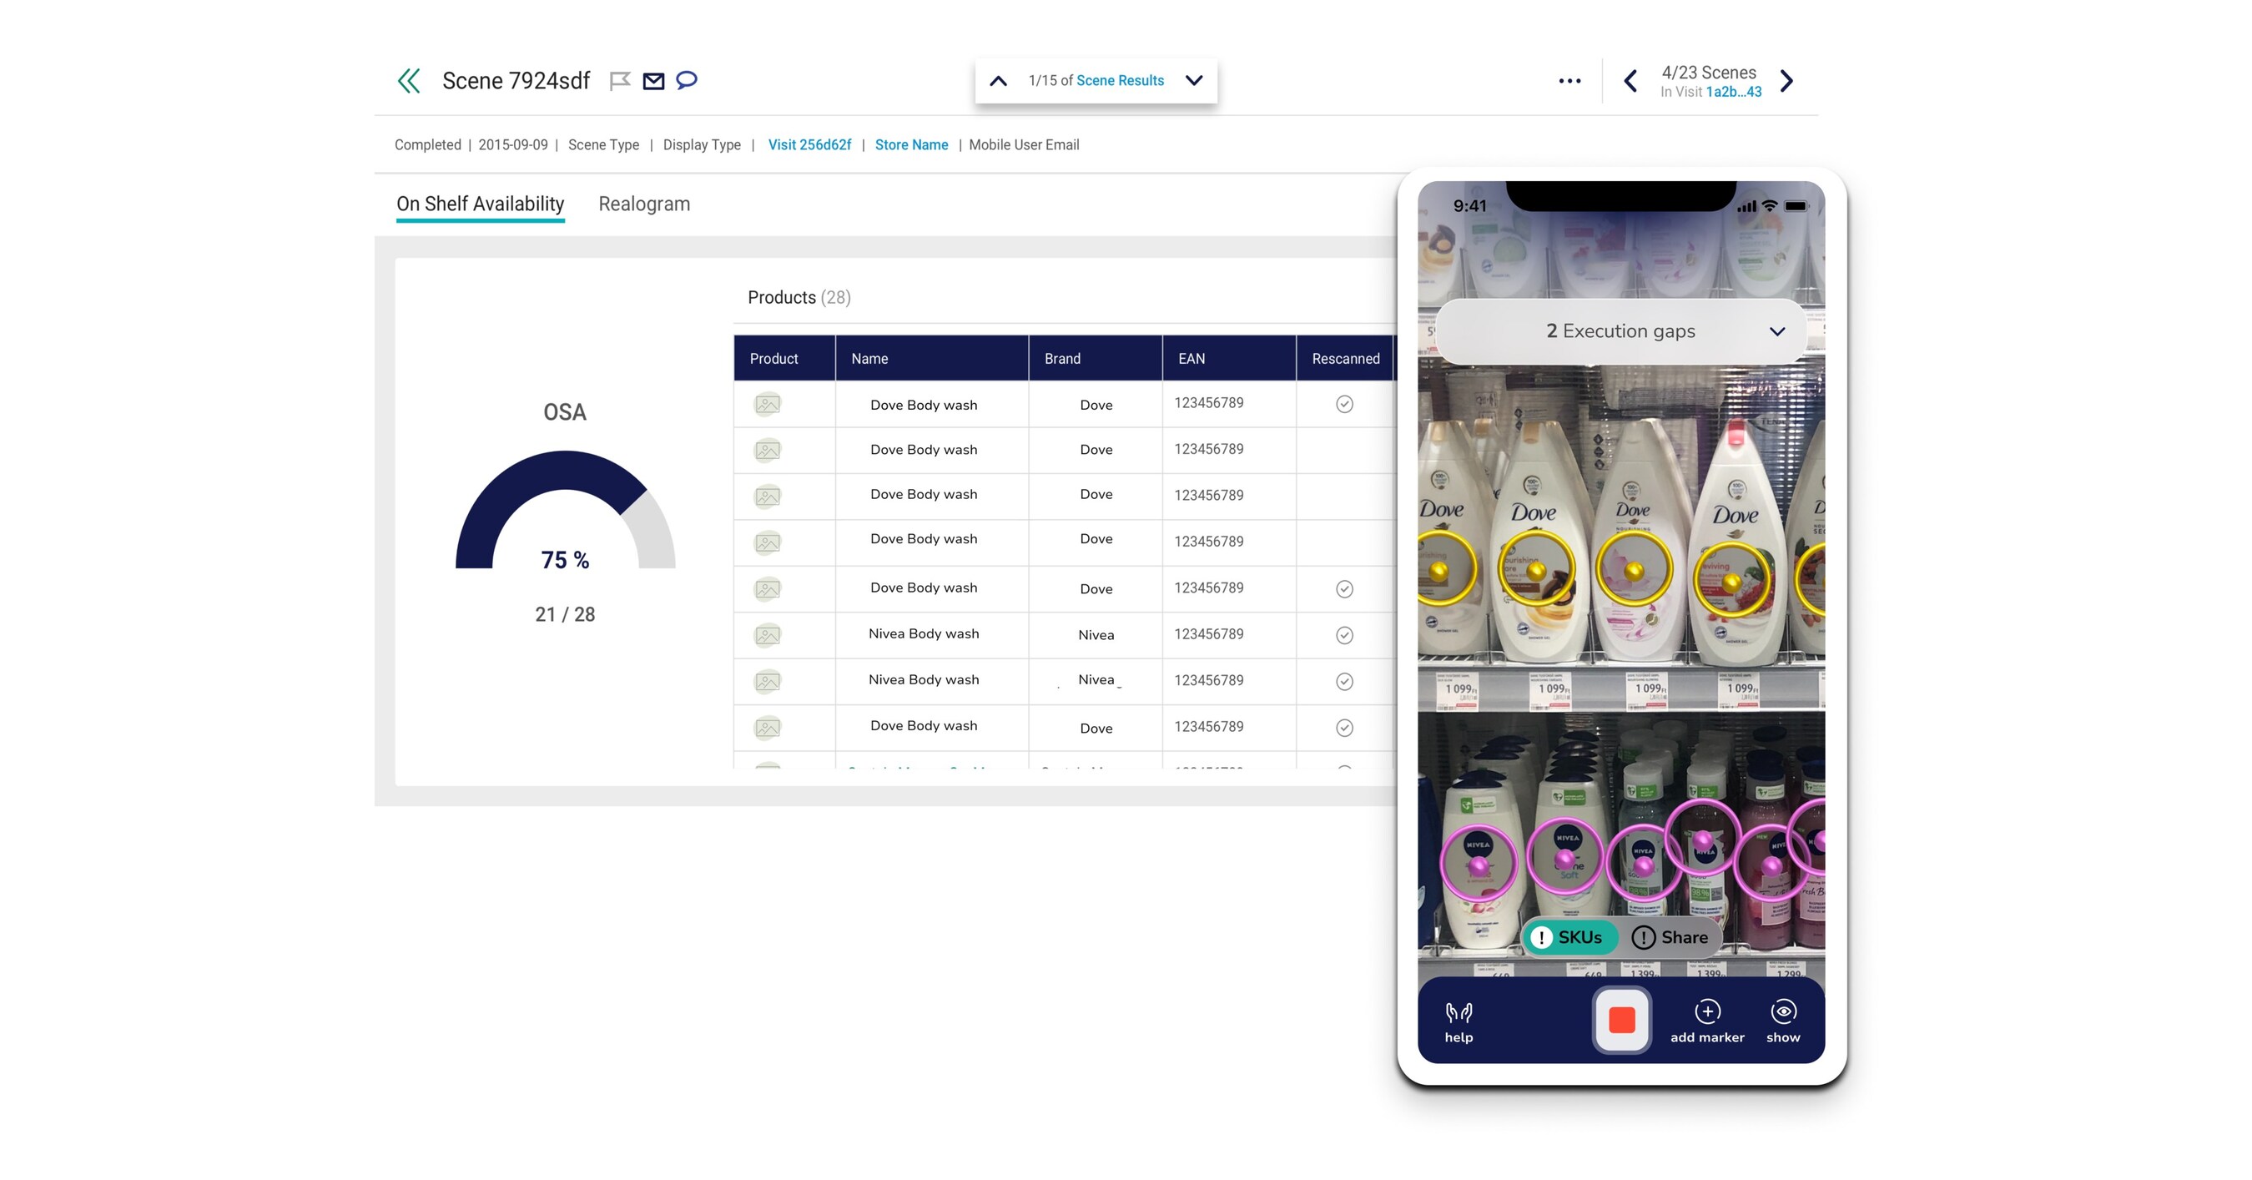Screen dimensions: 2252x1180
Task: Select the On Shelf Availability tab
Action: [x=480, y=204]
